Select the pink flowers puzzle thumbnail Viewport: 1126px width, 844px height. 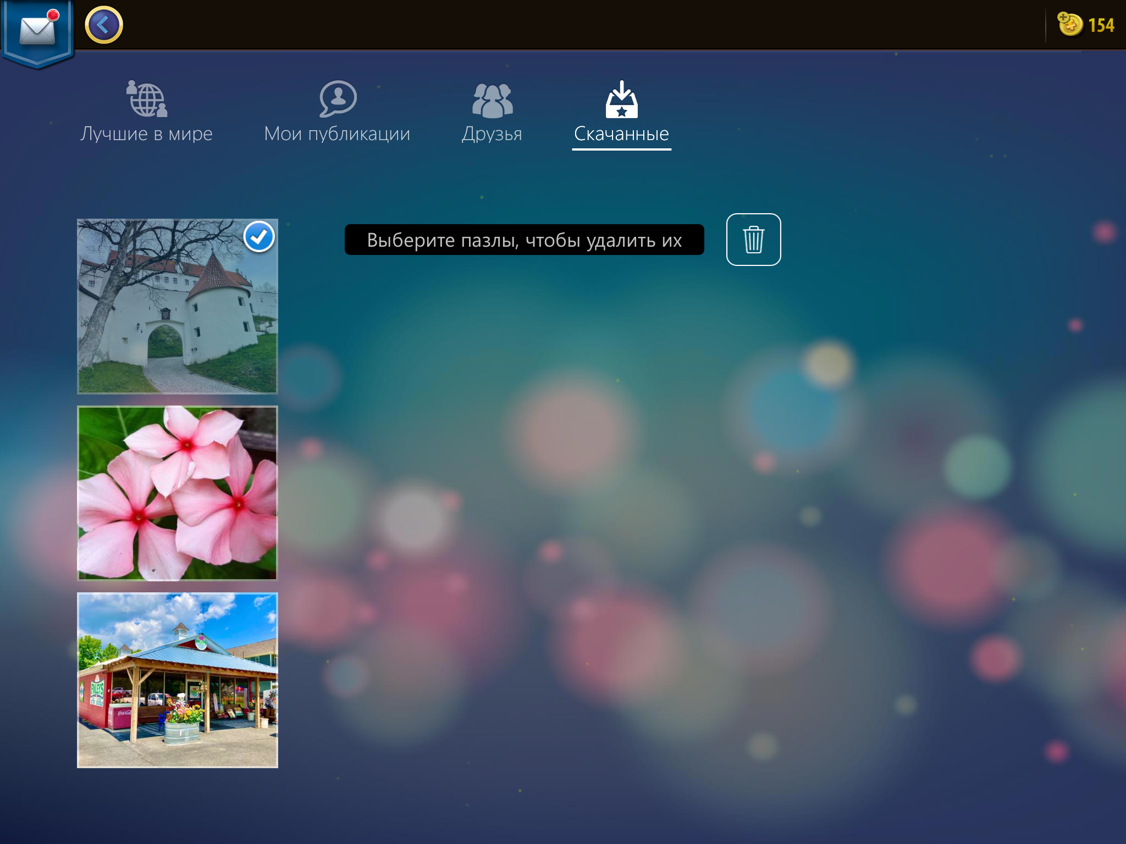click(178, 493)
